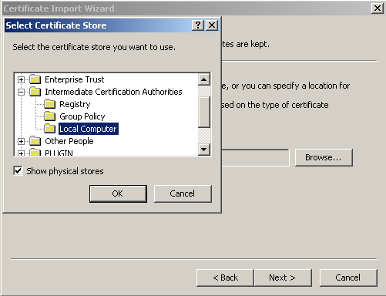Expand the PLUGIN store node
Screen dimensions: 386x296
pyautogui.click(x=21, y=153)
